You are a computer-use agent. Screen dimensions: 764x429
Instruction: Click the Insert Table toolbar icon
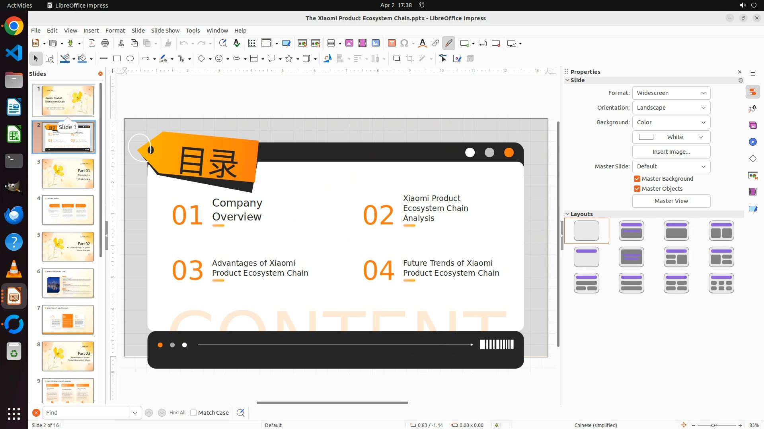331,43
